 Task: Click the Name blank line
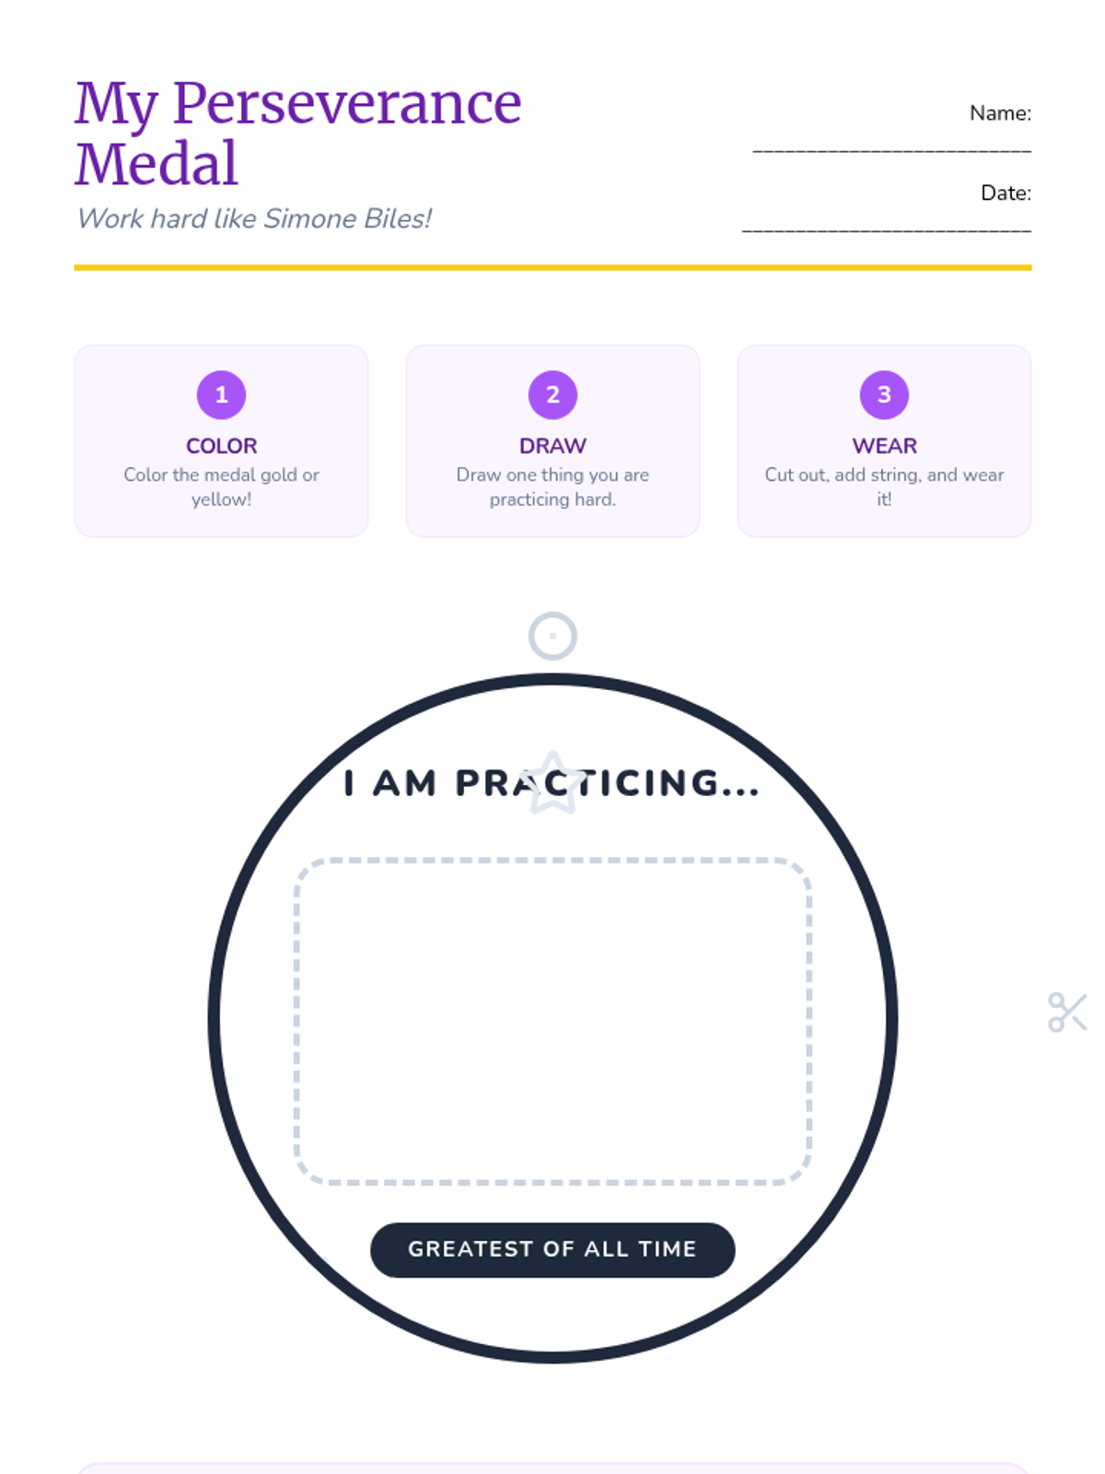coord(891,149)
